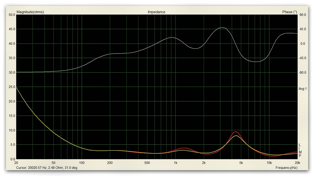Click the 5k frequency tick label
Image resolution: width=314 pixels, height=176 pixels.
click(241, 163)
